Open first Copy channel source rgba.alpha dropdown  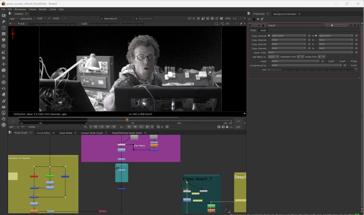coord(289,36)
